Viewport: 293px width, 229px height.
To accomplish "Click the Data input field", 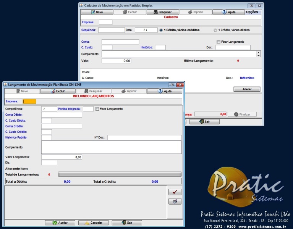I will (x=146, y=30).
